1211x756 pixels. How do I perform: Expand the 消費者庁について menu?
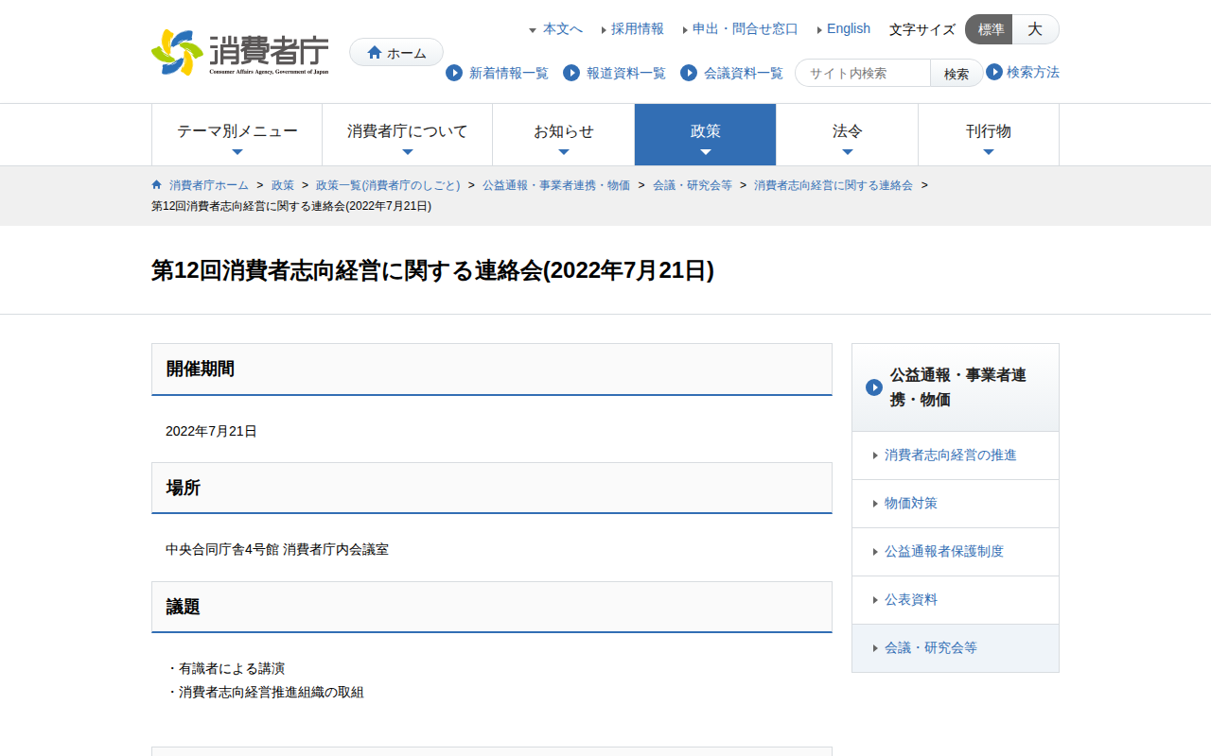coord(408,135)
